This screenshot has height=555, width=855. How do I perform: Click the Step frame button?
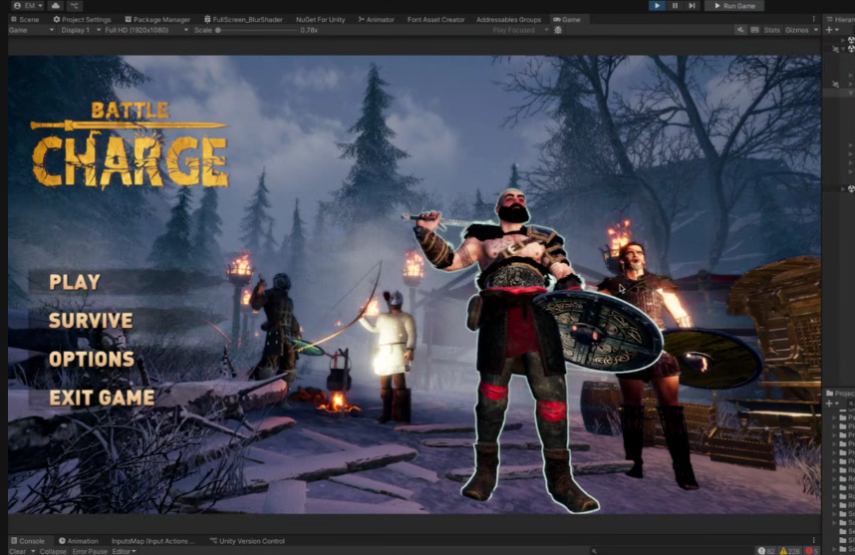pos(692,5)
